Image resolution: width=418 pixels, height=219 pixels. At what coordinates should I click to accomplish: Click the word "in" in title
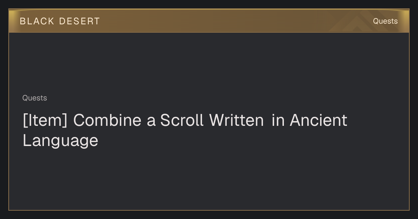[x=278, y=120]
